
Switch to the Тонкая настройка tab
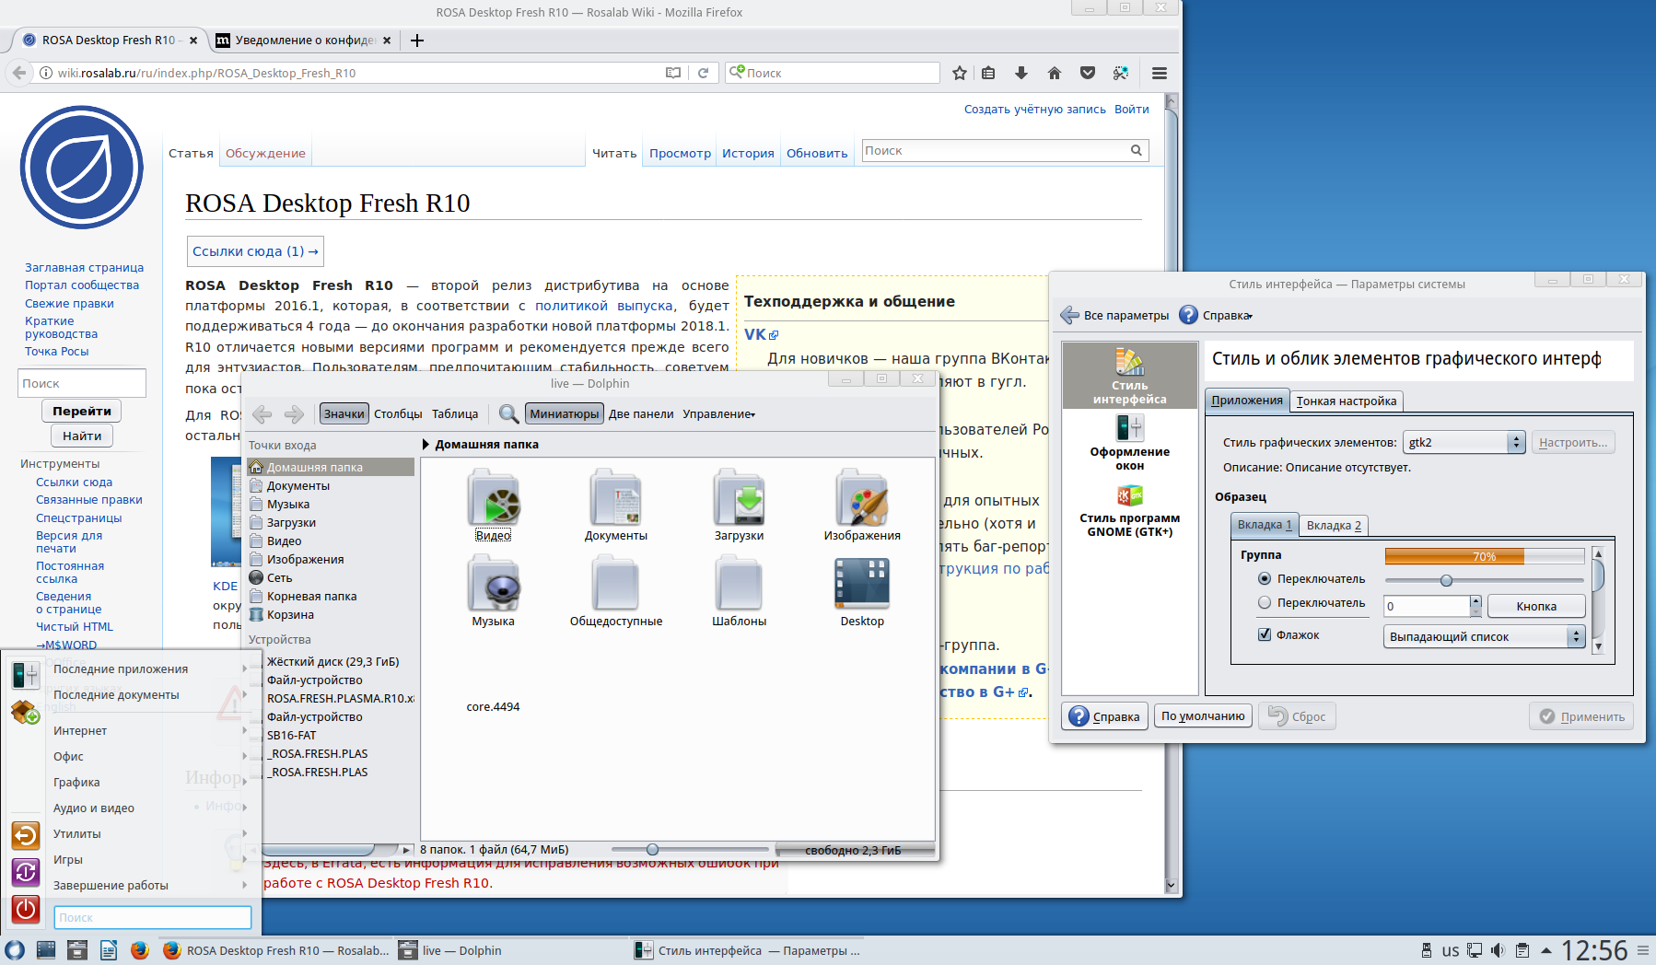pos(1346,401)
